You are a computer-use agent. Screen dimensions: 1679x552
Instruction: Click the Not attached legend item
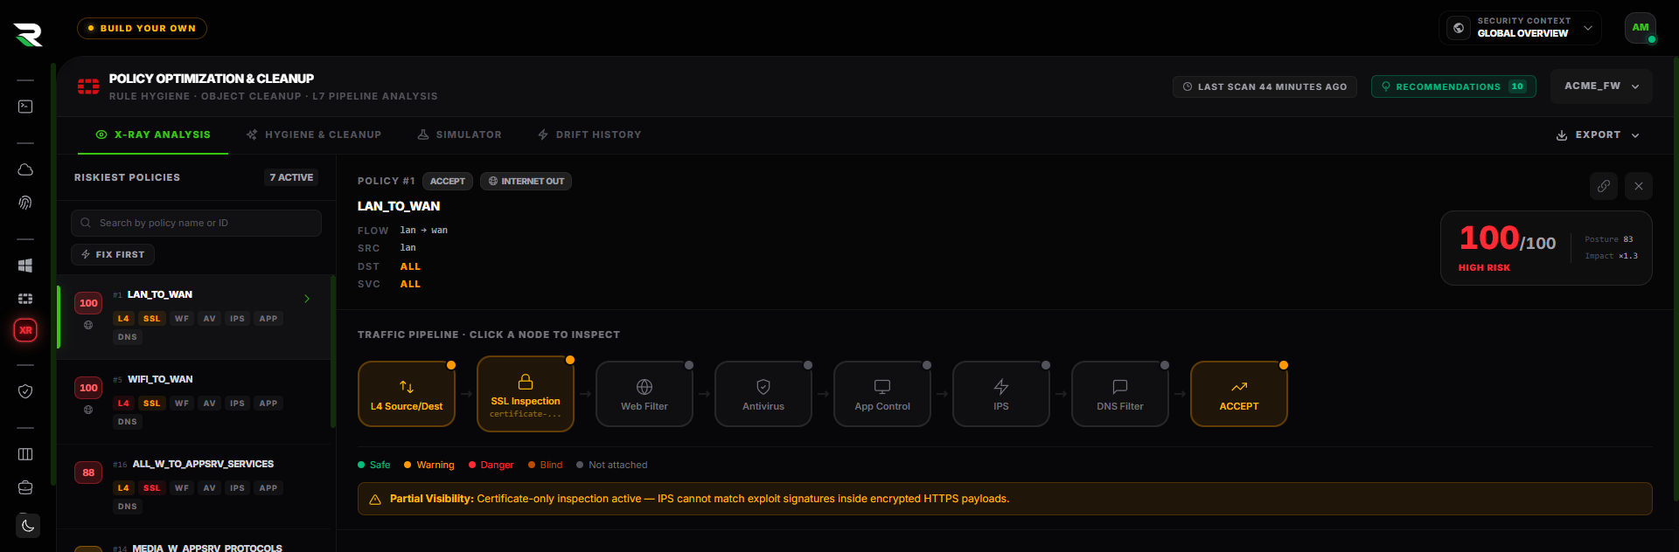tap(612, 465)
